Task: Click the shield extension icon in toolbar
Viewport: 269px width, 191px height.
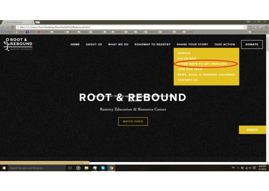Action: [x=250, y=27]
